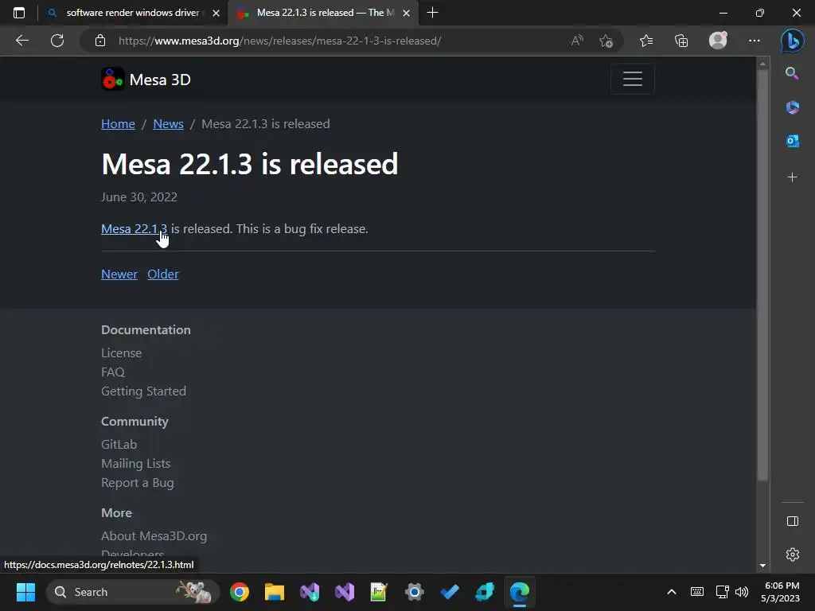Open File Explorer from taskbar
The height and width of the screenshot is (611, 815).
pos(275,592)
